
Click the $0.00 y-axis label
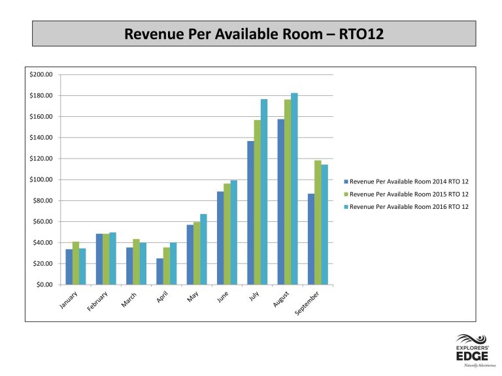tap(44, 285)
